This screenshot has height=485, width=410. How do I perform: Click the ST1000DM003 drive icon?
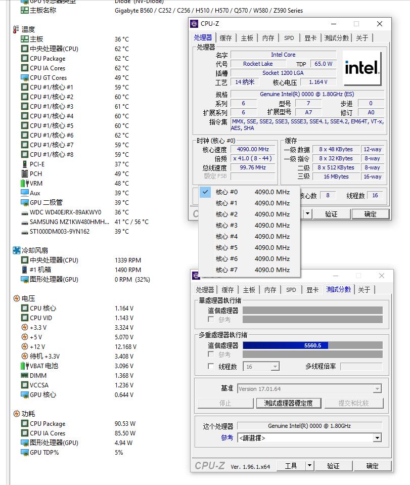pos(25,232)
